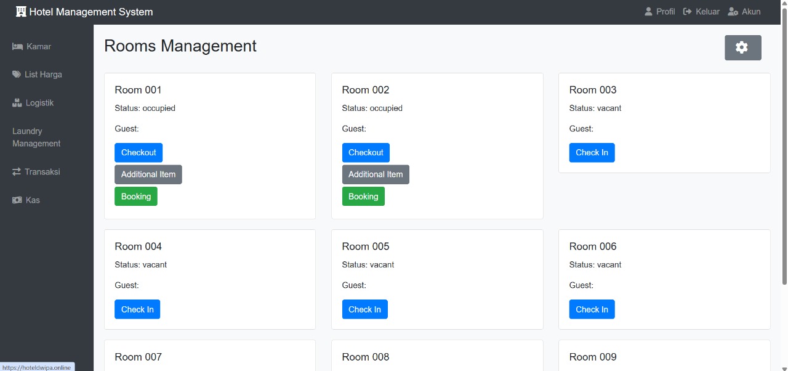Check In a guest to Room 006
Image resolution: width=788 pixels, height=371 pixels.
click(592, 309)
